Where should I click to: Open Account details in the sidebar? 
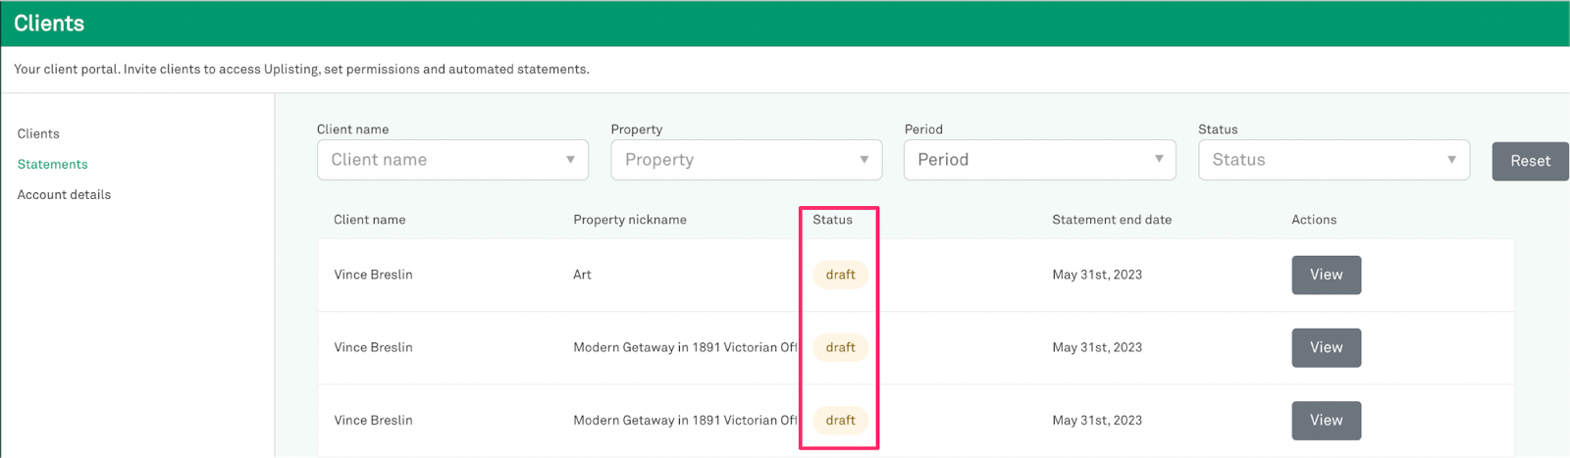click(x=64, y=194)
